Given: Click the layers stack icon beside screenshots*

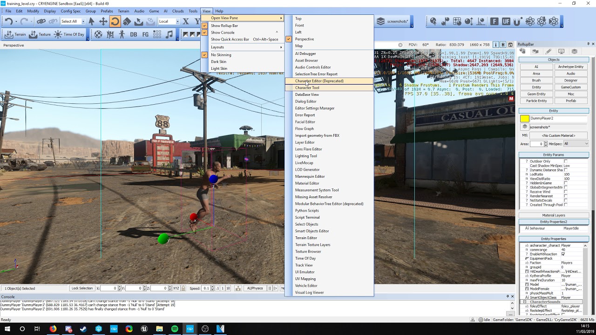Looking at the screenshot, I should click(x=381, y=21).
